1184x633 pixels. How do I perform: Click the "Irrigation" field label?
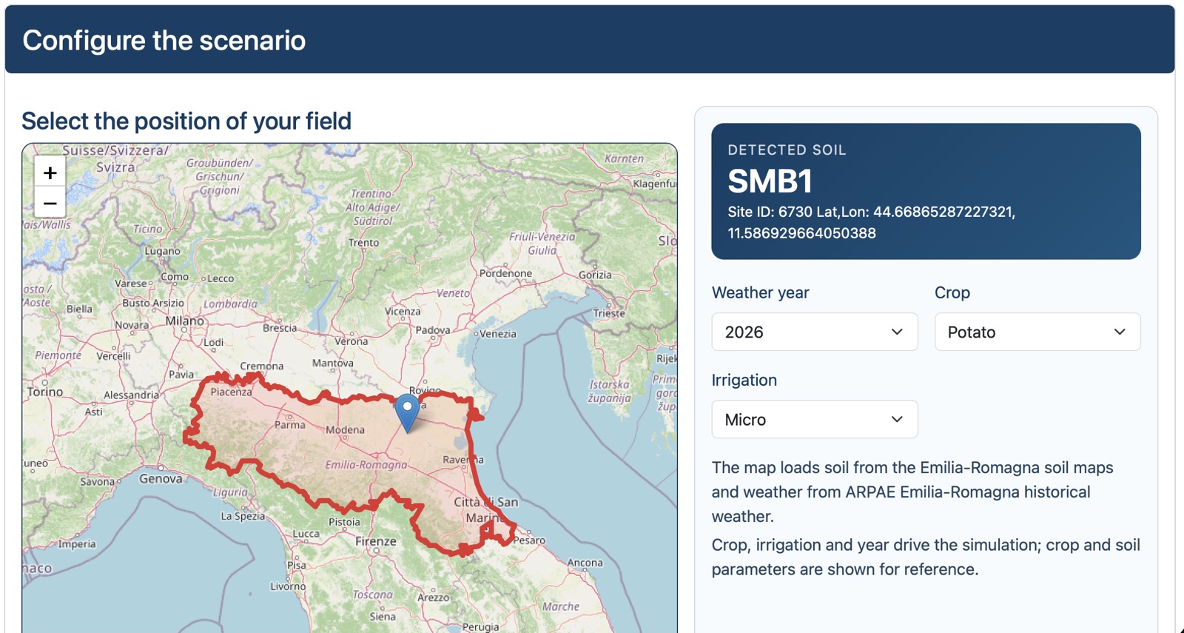(x=744, y=380)
